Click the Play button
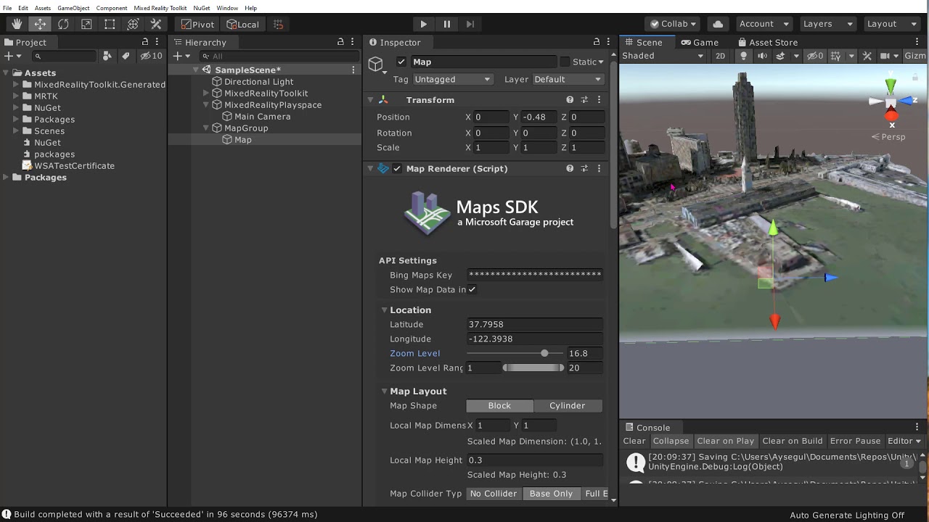Viewport: 929px width, 522px height. click(x=423, y=24)
